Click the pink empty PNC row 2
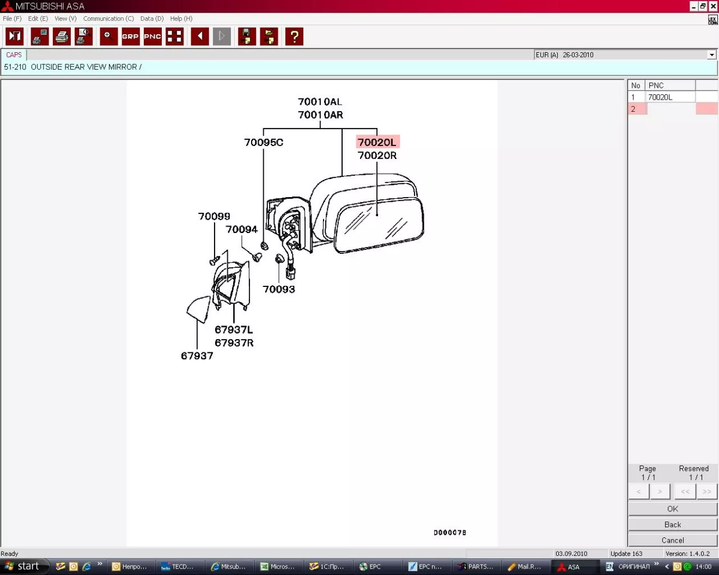 coord(671,109)
